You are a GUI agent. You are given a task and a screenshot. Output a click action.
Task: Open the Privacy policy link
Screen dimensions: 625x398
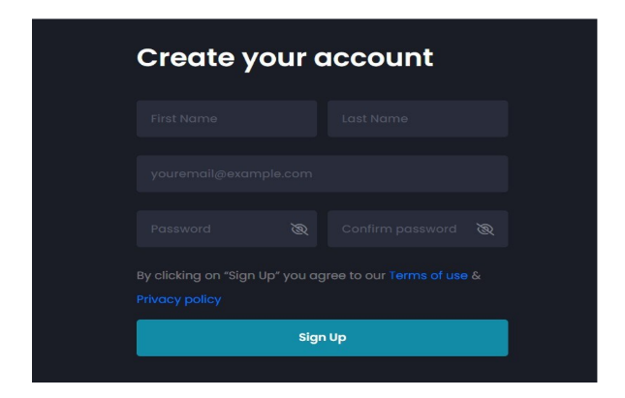pos(178,299)
